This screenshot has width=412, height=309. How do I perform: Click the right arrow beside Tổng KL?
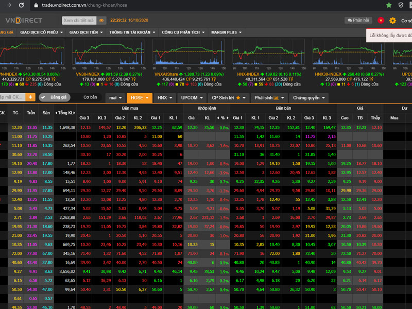(74, 113)
